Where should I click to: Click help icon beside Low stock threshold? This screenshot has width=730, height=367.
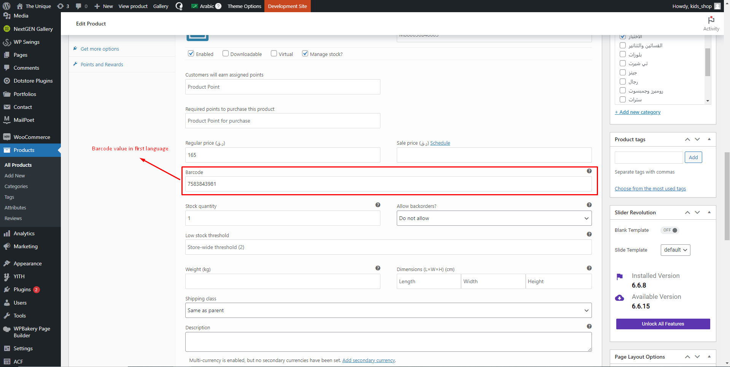(x=589, y=234)
